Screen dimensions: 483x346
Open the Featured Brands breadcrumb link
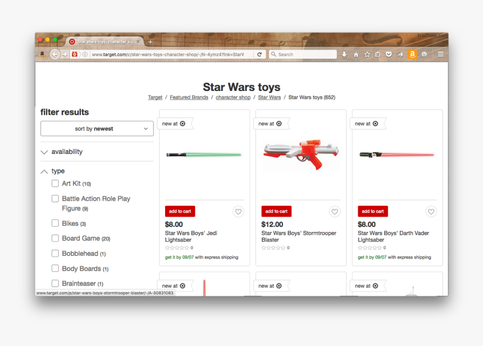pos(189,97)
